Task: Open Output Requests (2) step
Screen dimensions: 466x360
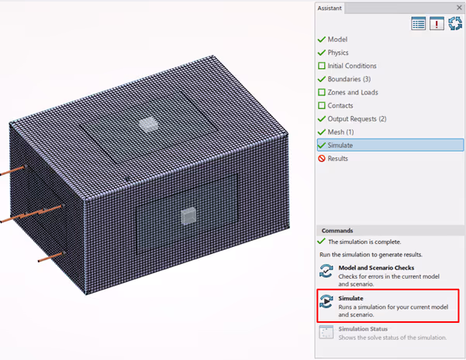Action: tap(357, 118)
